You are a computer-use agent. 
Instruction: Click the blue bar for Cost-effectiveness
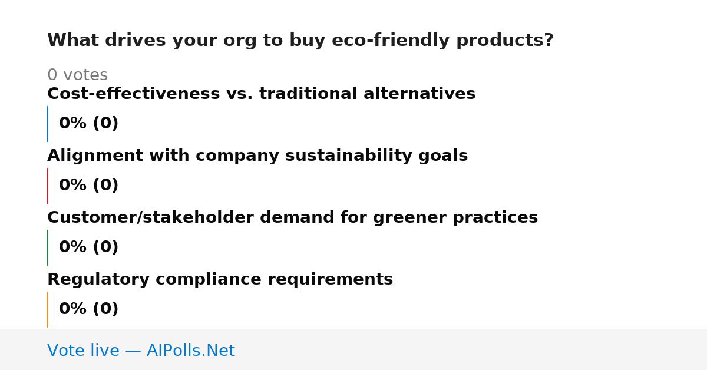tap(47, 124)
